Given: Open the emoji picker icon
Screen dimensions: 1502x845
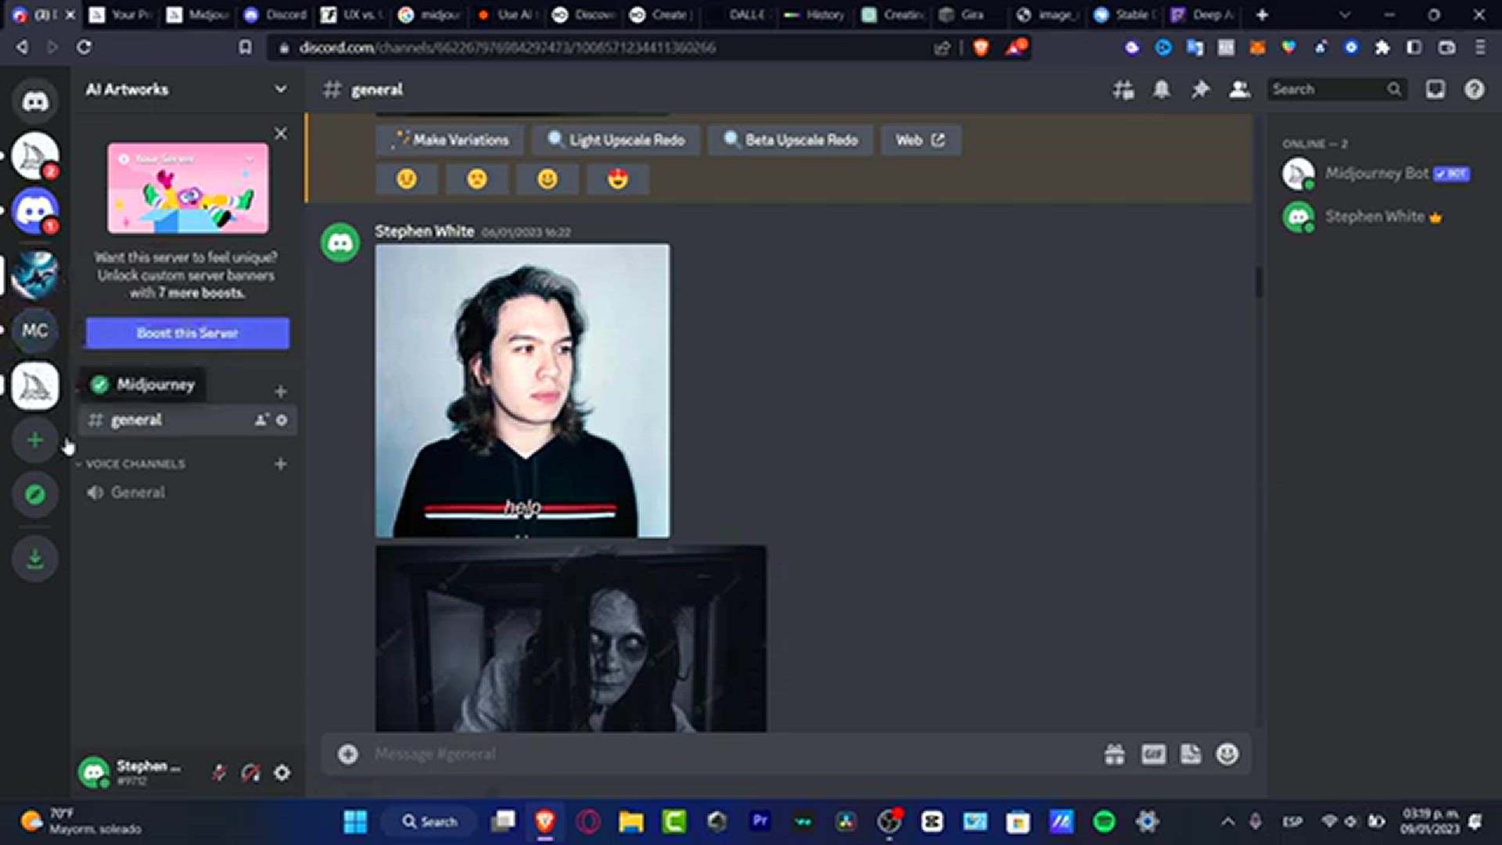Looking at the screenshot, I should tap(1227, 754).
